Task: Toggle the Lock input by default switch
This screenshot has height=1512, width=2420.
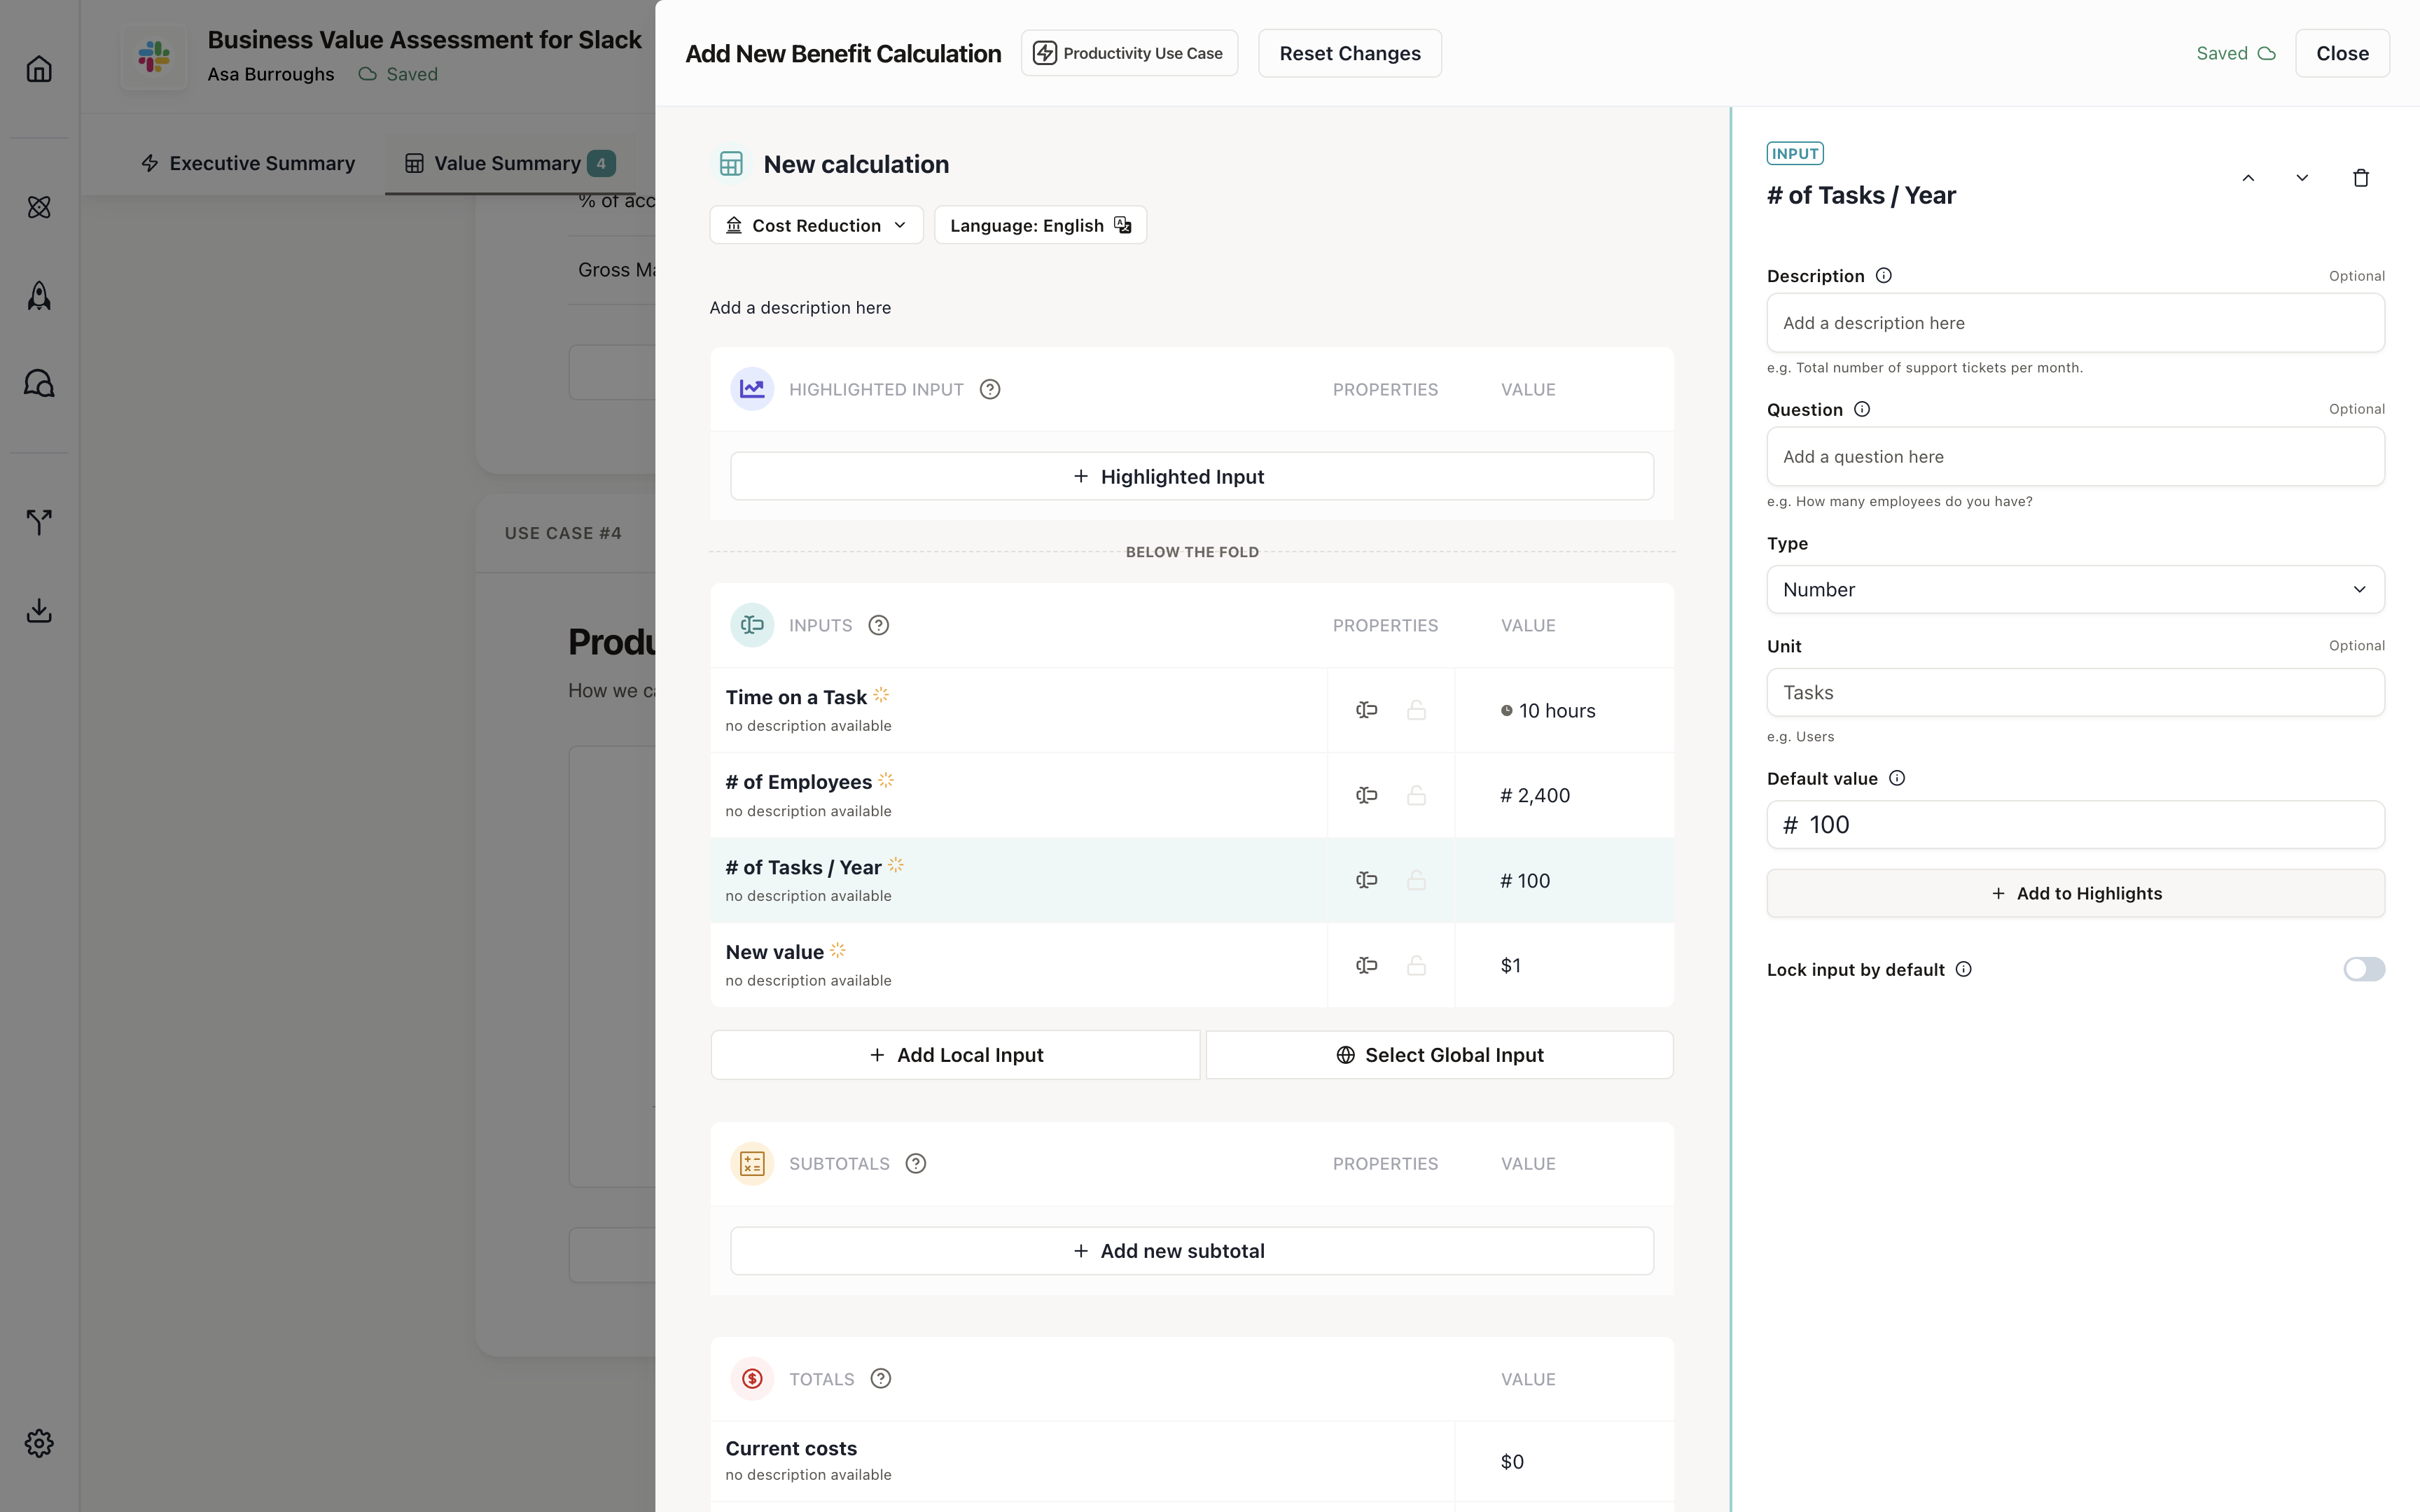Action: (x=2363, y=969)
